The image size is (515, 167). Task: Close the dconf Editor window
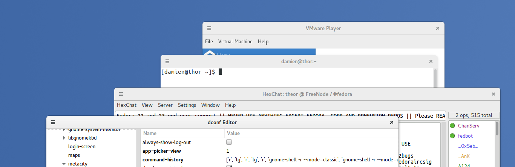point(392,122)
